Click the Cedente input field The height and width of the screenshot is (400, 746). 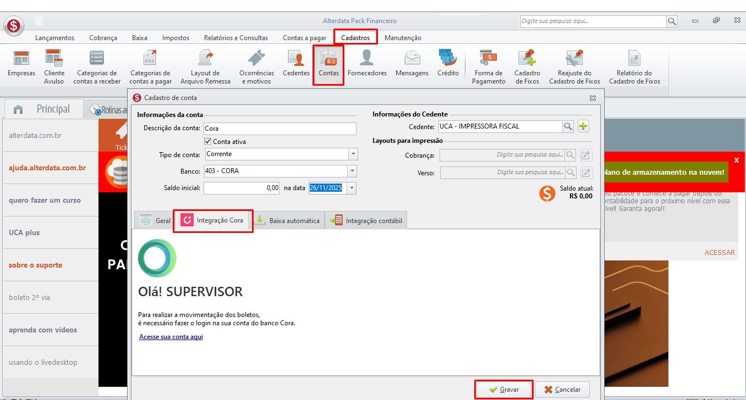[x=500, y=126]
